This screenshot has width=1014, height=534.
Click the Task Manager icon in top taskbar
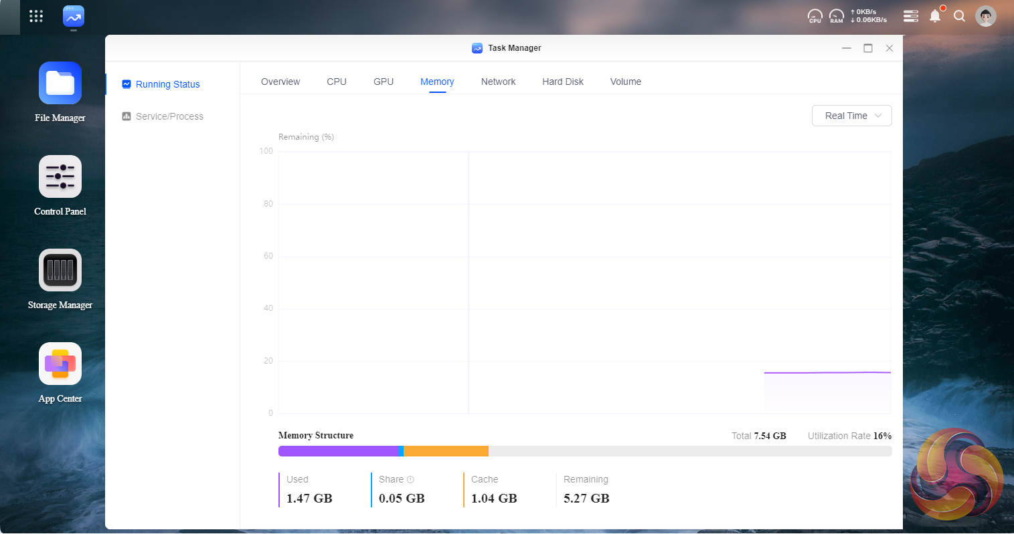coord(74,17)
